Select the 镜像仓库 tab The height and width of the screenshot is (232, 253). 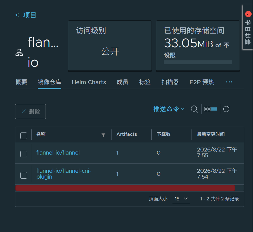[x=49, y=82]
